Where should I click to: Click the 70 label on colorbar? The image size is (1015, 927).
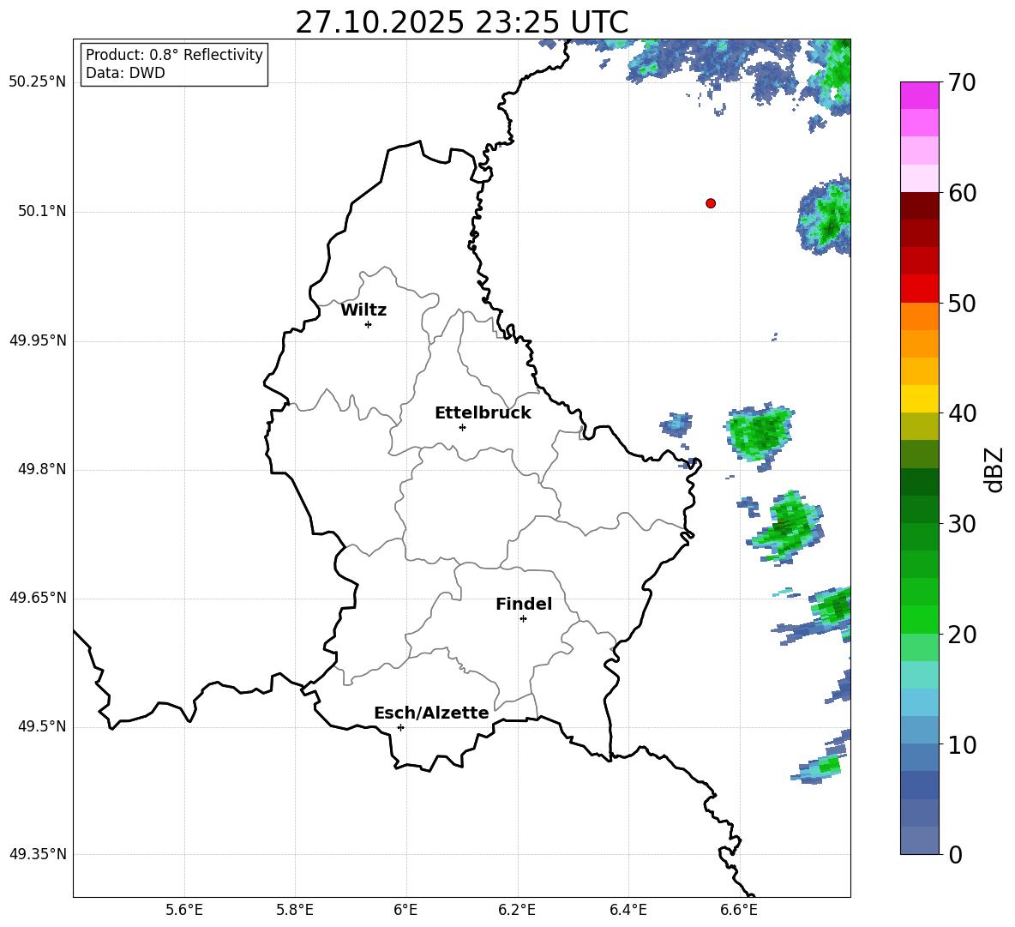[962, 82]
